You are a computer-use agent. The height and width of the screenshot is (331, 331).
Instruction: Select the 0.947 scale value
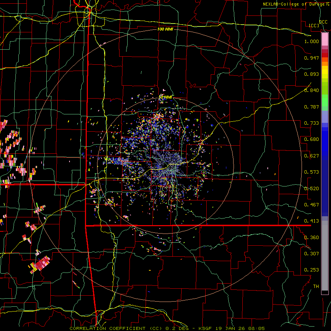click(312, 58)
